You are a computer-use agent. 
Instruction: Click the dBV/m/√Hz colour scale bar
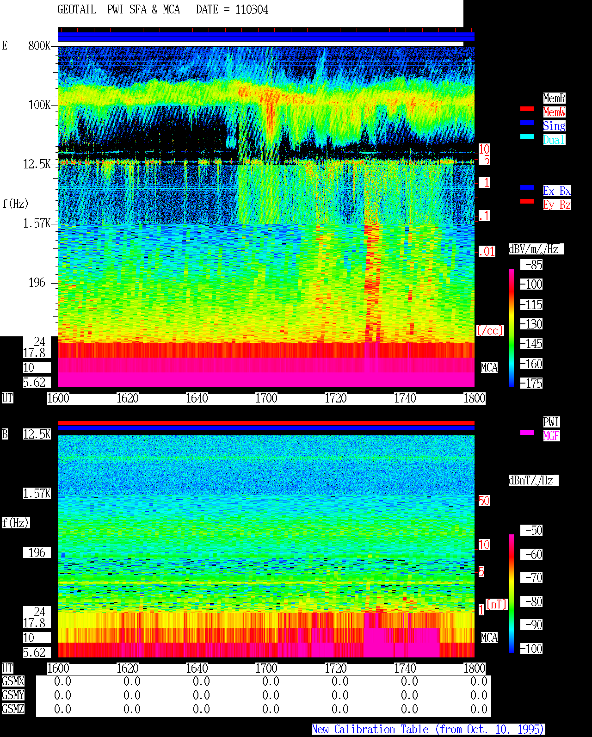click(512, 328)
